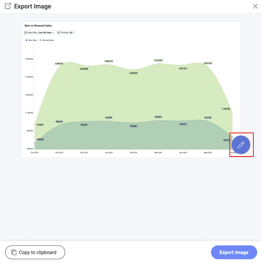The image size is (262, 263).
Task: Select the chart preview thumbnail
Action: pos(131,89)
